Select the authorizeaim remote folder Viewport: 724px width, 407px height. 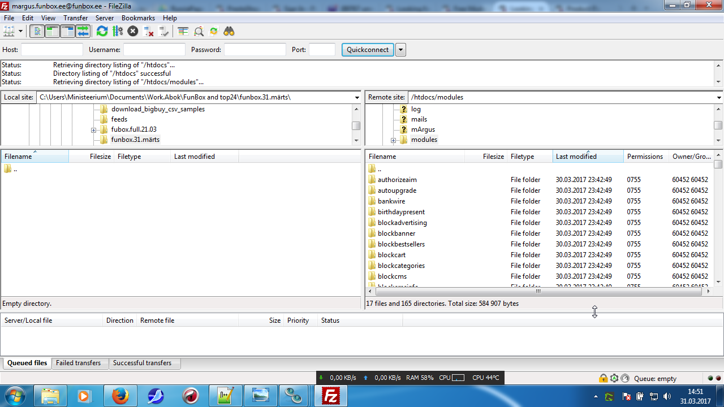click(x=397, y=180)
